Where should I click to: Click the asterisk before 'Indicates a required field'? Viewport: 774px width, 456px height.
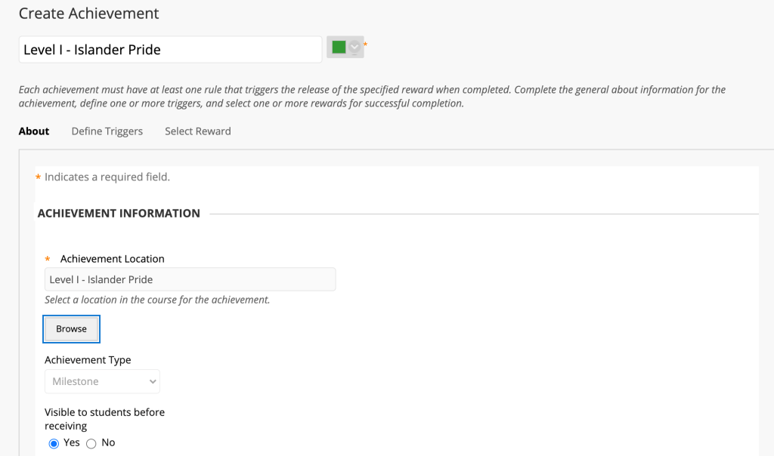pyautogui.click(x=39, y=178)
